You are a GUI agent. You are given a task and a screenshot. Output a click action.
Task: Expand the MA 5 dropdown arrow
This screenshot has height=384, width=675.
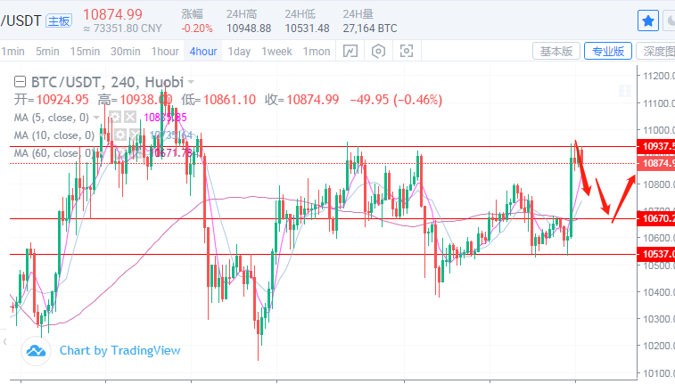(x=97, y=118)
